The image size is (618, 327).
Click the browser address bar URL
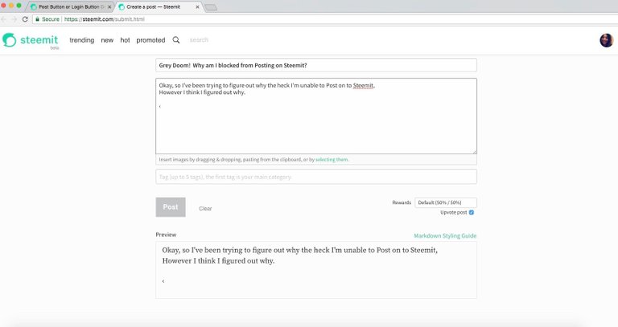coord(105,19)
